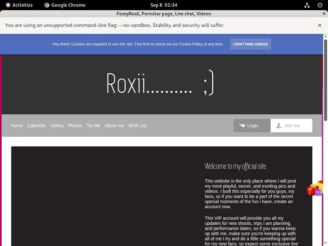Choose Tip Me in the navigation

pos(93,126)
